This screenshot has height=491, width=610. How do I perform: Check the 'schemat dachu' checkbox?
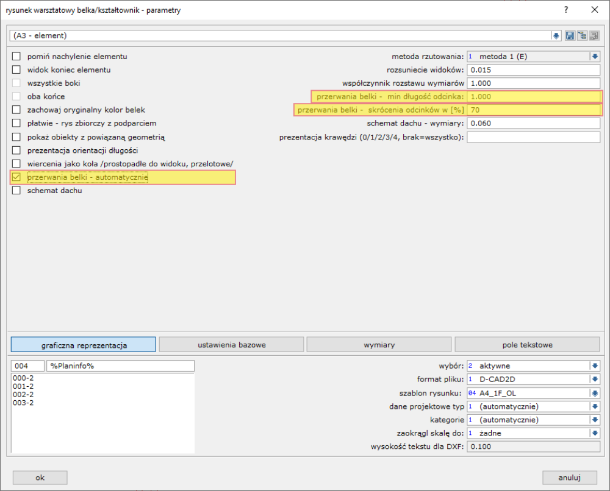click(16, 191)
